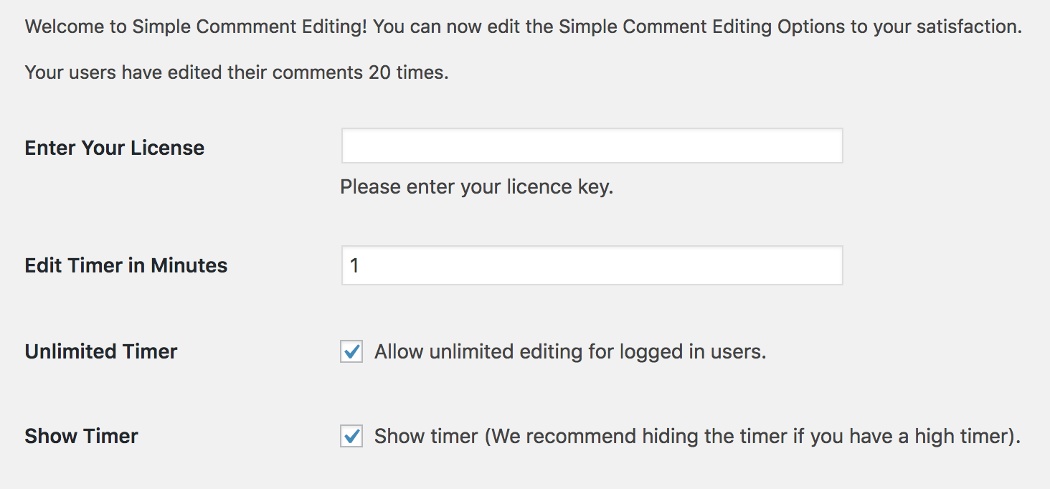Click the bold 'Show Timer' heading
The image size is (1050, 489).
(x=82, y=436)
